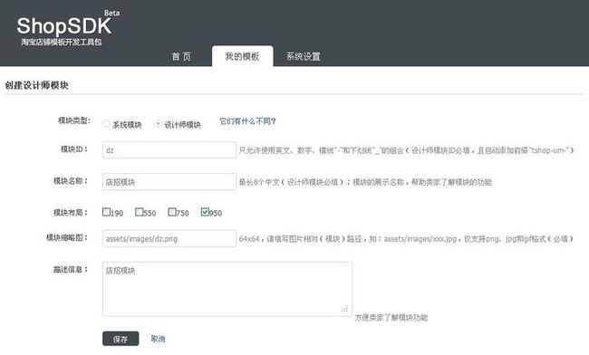Viewport: 589px width, 355px height.
Task: Focus the 模块ID input field
Action: [x=169, y=150]
